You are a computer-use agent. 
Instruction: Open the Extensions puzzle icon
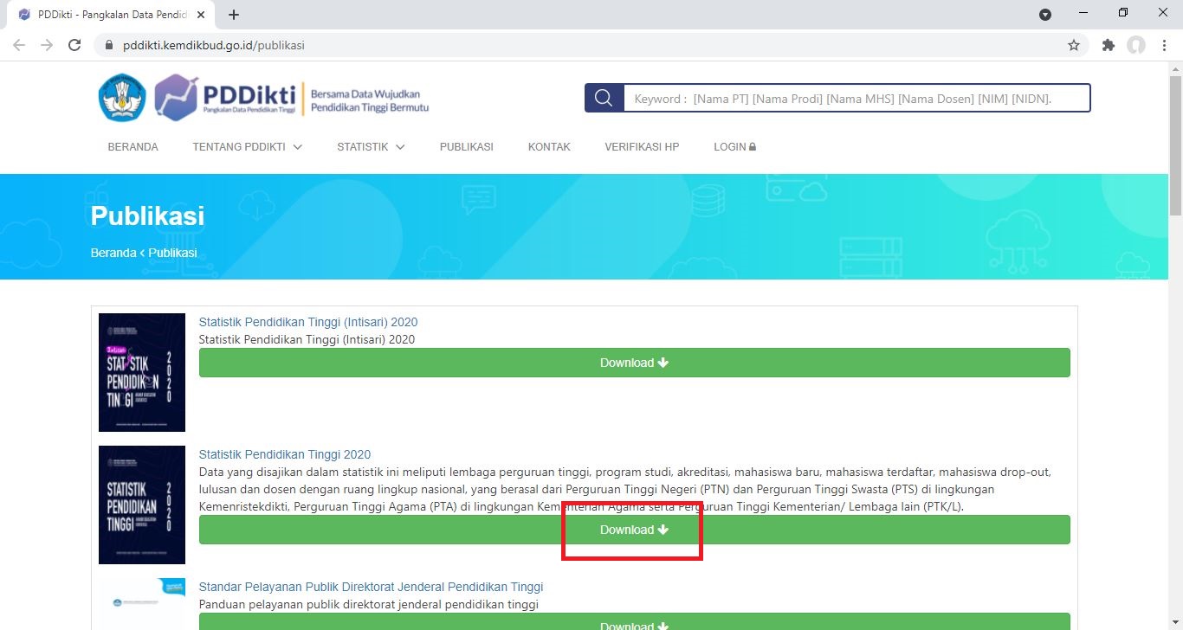1109,45
